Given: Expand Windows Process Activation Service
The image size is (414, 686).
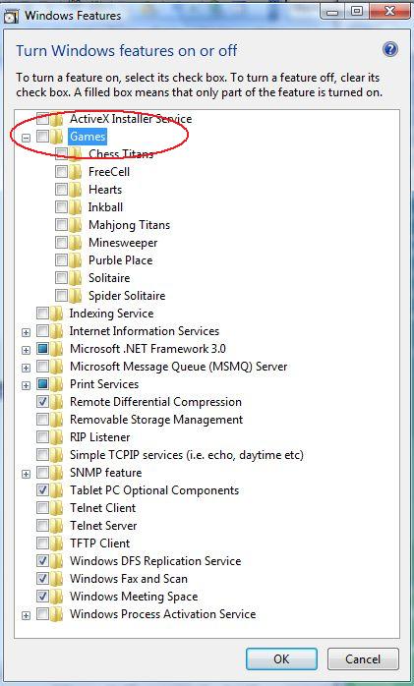Looking at the screenshot, I should coord(27,615).
